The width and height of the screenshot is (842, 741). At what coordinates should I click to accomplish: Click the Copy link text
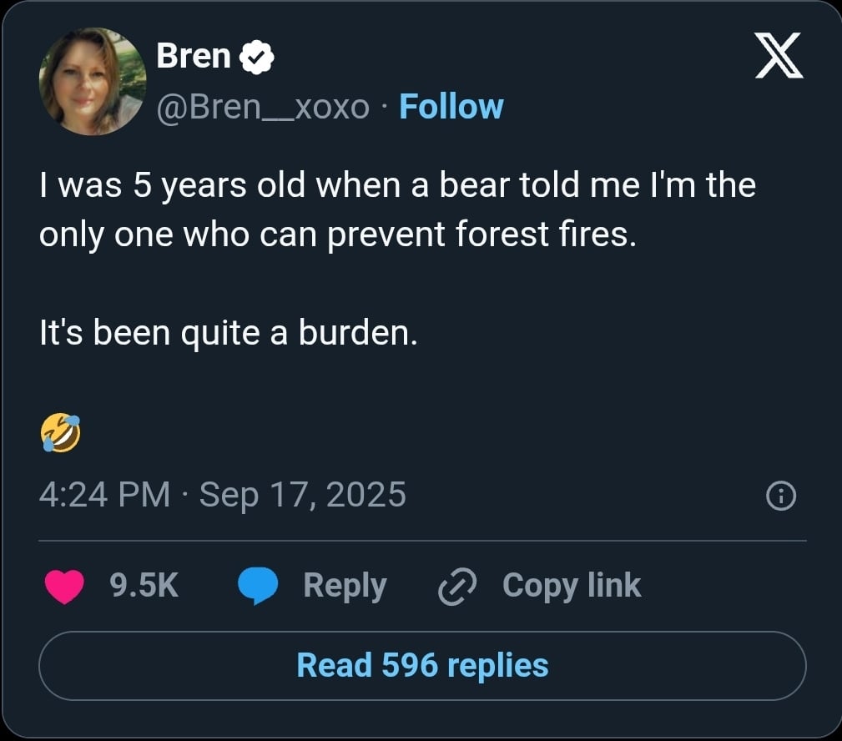click(572, 585)
